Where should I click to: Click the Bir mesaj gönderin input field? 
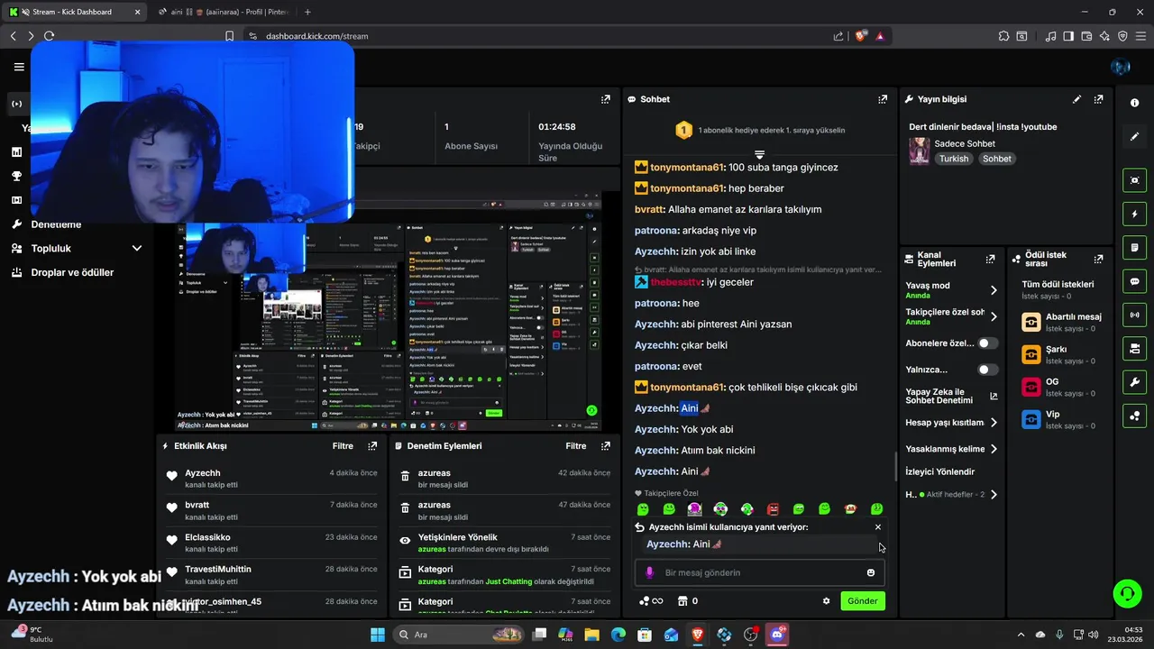(759, 572)
